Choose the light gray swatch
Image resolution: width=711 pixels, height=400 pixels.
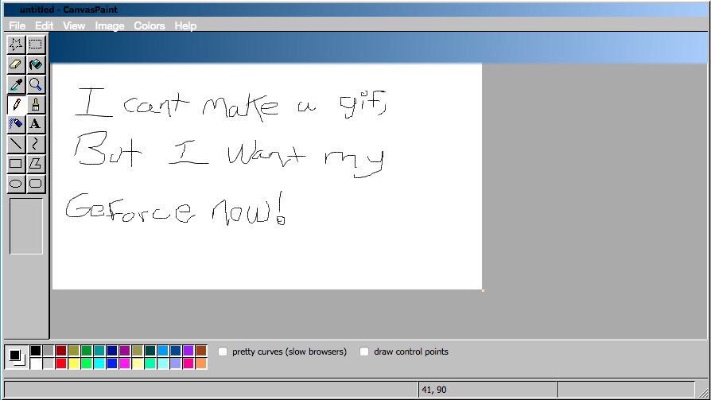click(49, 363)
